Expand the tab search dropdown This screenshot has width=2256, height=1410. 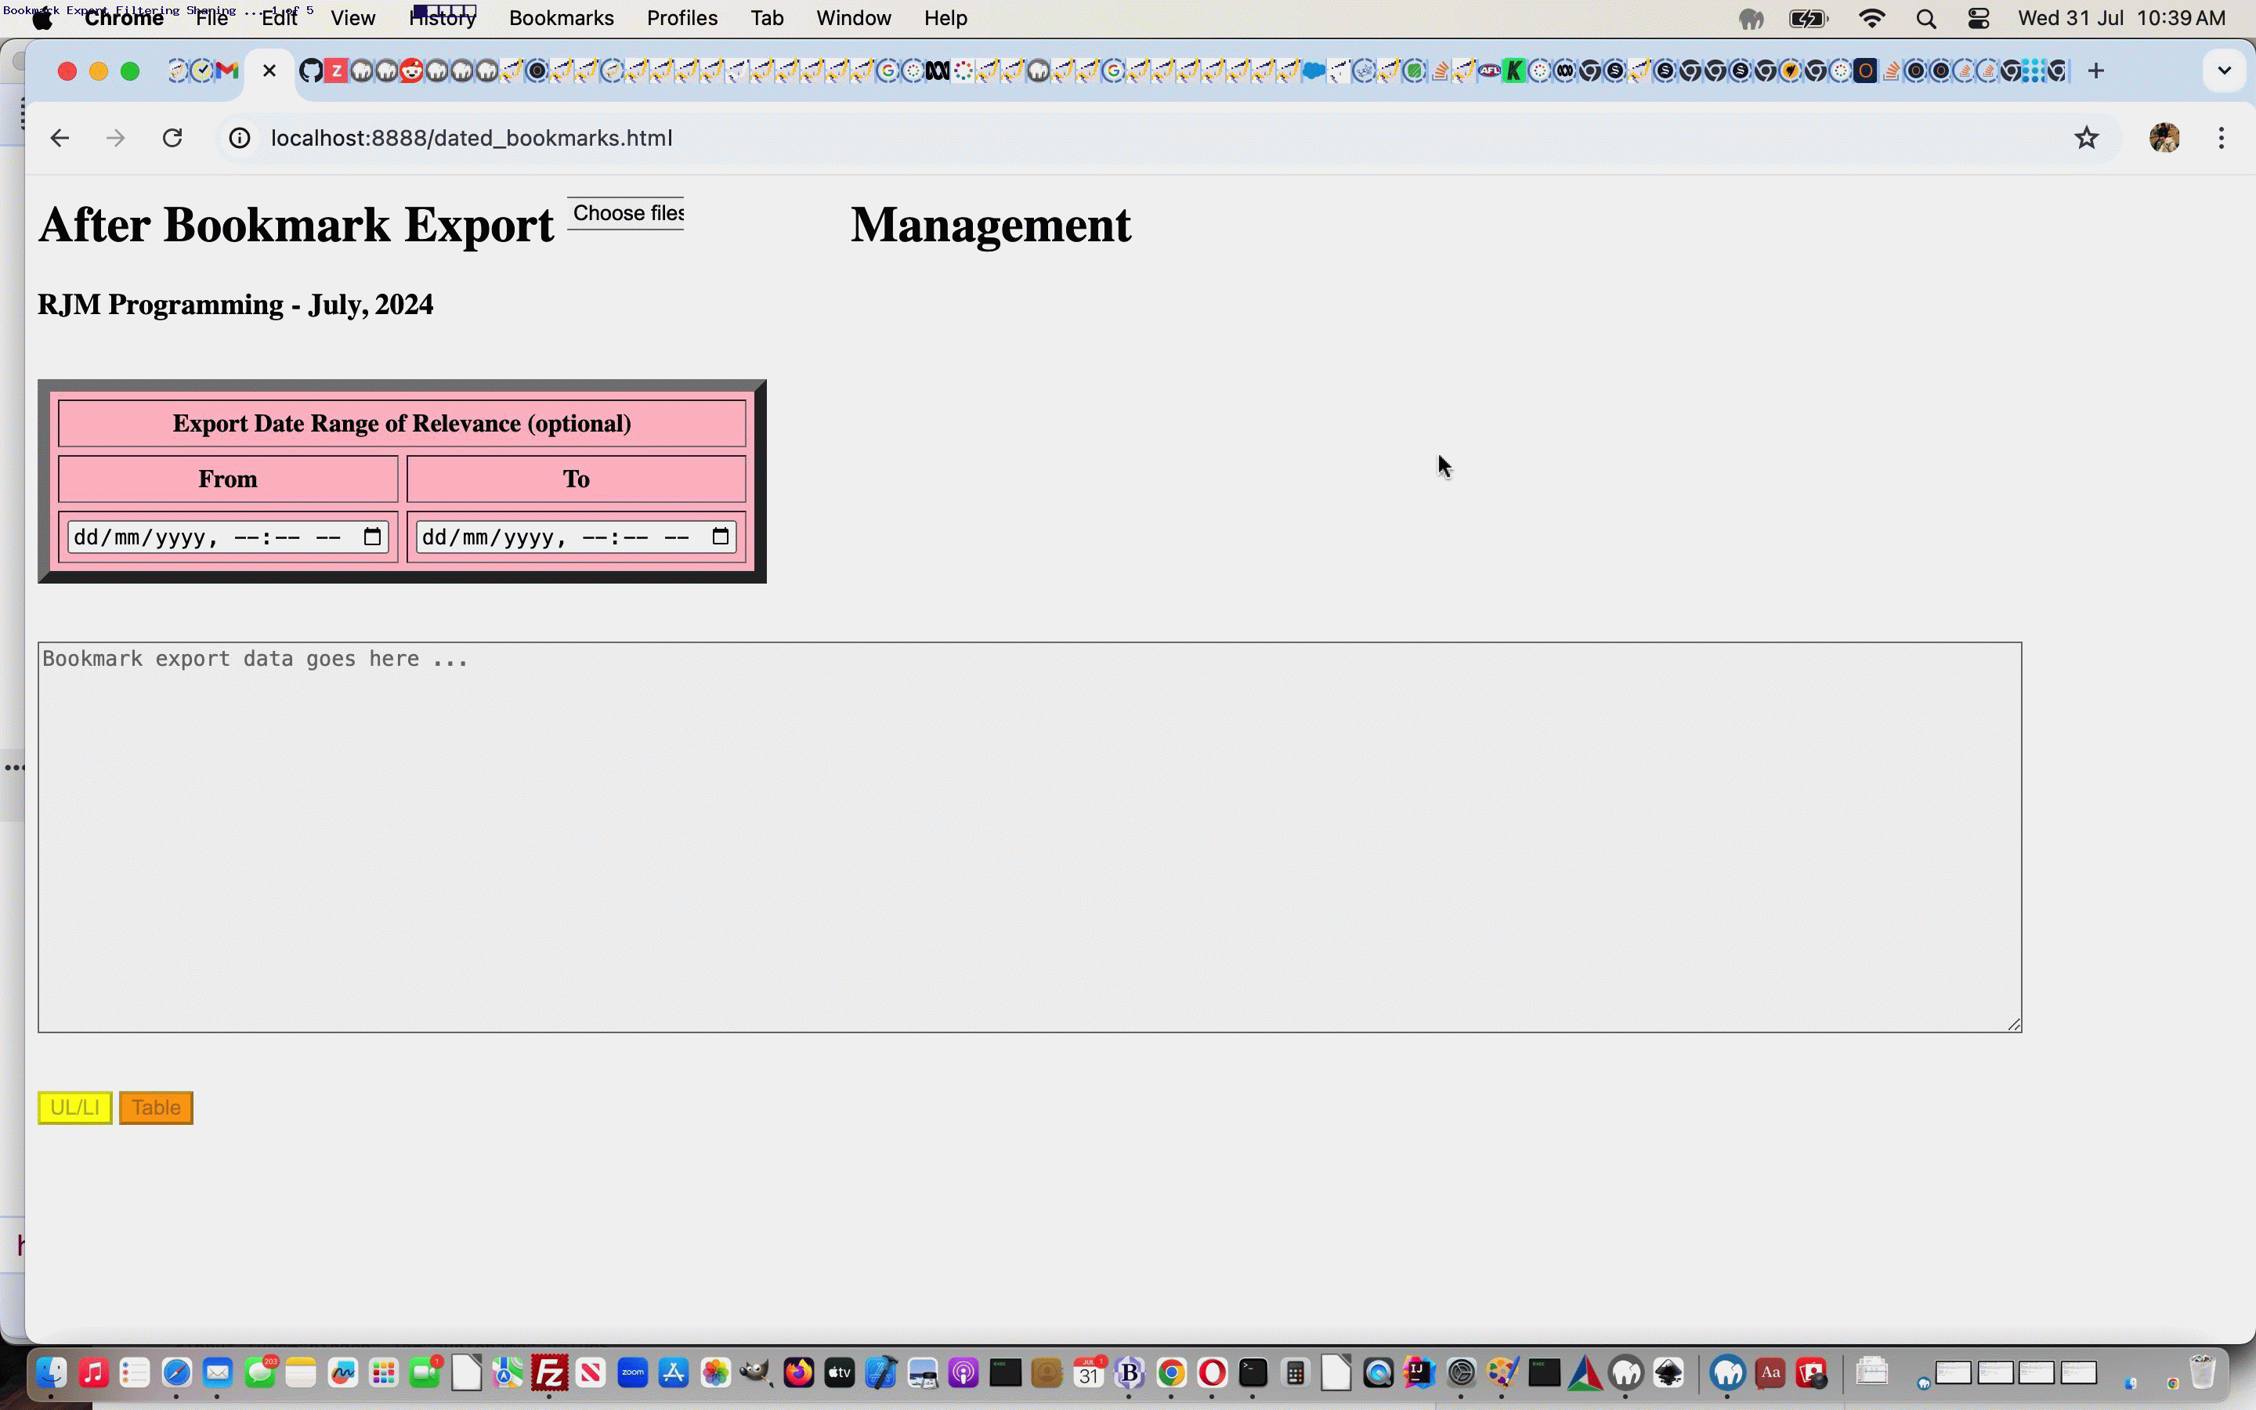coord(2223,70)
